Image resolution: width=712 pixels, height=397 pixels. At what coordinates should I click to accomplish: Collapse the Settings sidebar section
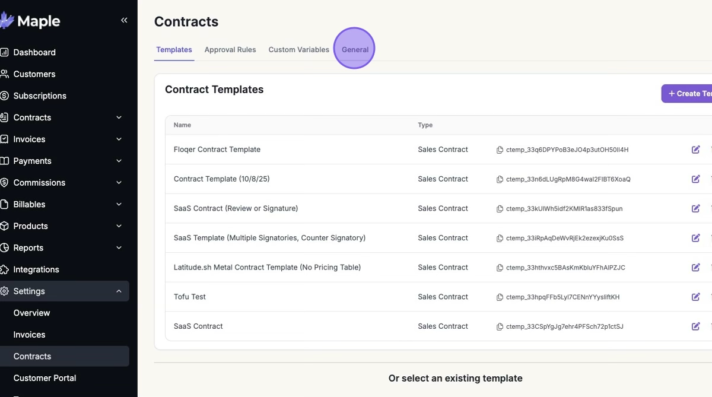point(119,291)
